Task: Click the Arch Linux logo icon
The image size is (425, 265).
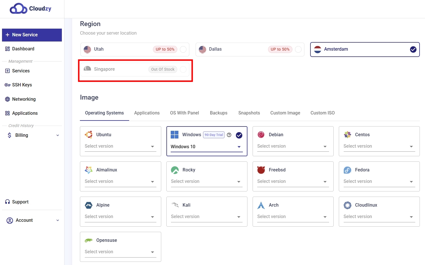Action: [x=261, y=205]
